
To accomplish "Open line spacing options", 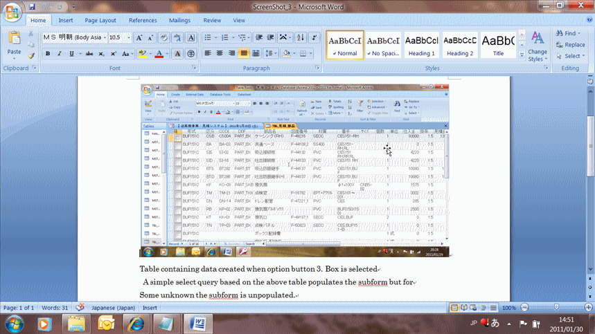I will click(271, 53).
